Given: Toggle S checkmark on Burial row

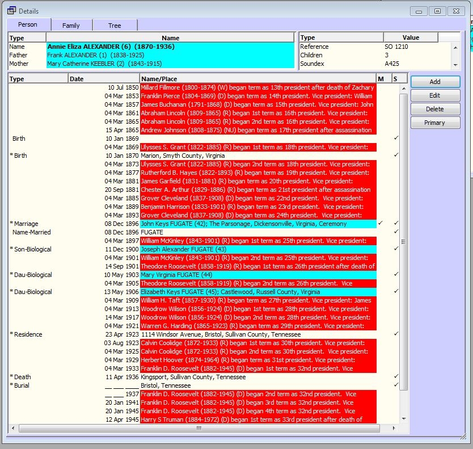Looking at the screenshot, I should pos(396,385).
